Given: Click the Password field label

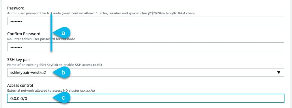Looking at the screenshot, I should 16,8.
